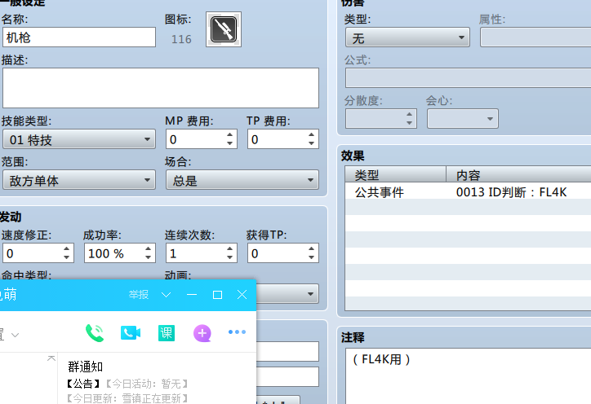This screenshot has height=404, width=591.
Task: Open the 范围 dropdown showing 敌方单体
Action: point(79,180)
